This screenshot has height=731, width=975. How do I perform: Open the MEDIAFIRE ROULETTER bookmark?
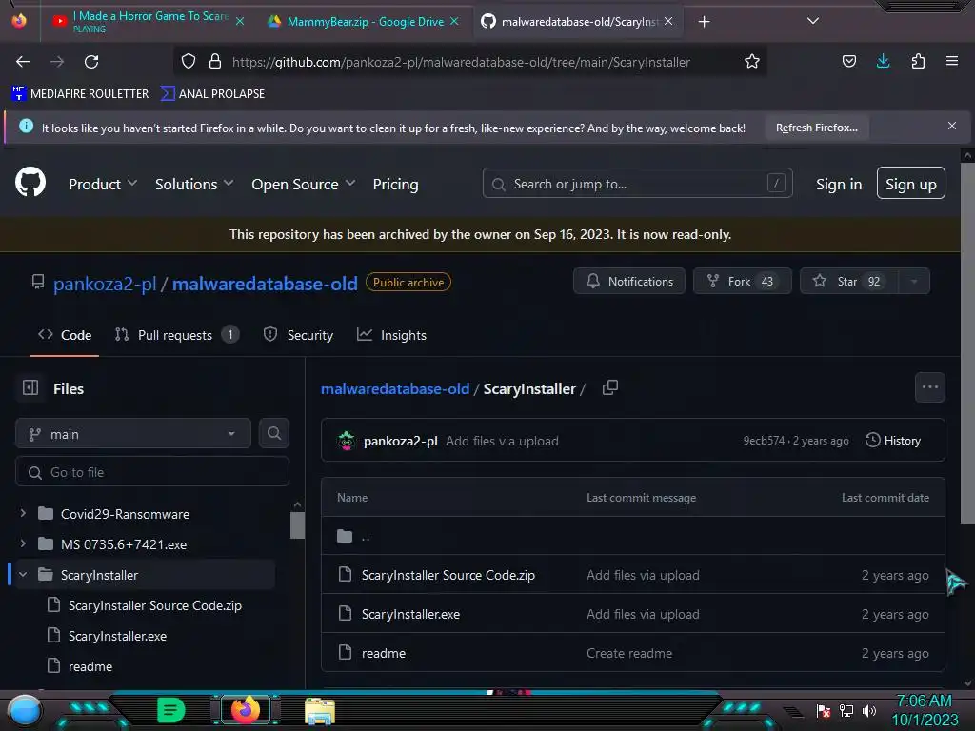point(80,93)
